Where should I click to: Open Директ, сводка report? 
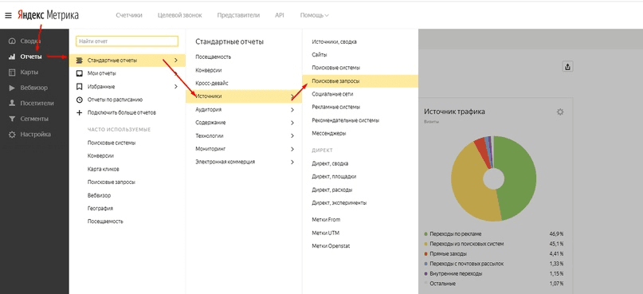click(x=330, y=163)
